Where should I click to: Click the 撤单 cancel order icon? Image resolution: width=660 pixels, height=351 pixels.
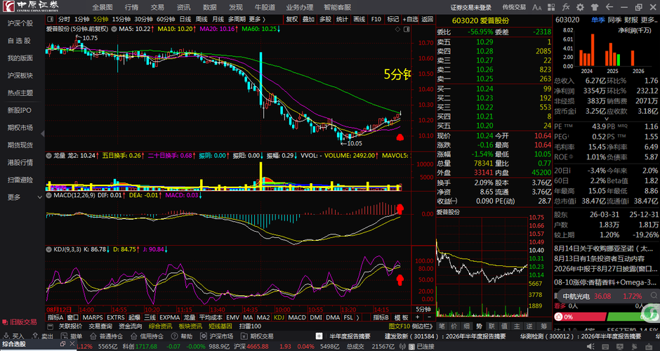pos(65,336)
